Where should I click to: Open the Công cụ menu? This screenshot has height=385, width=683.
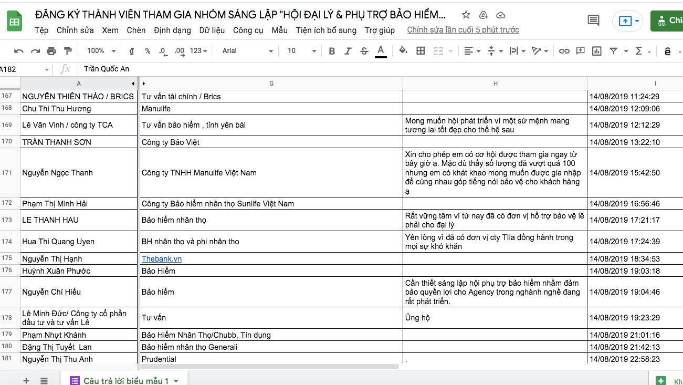tap(248, 30)
